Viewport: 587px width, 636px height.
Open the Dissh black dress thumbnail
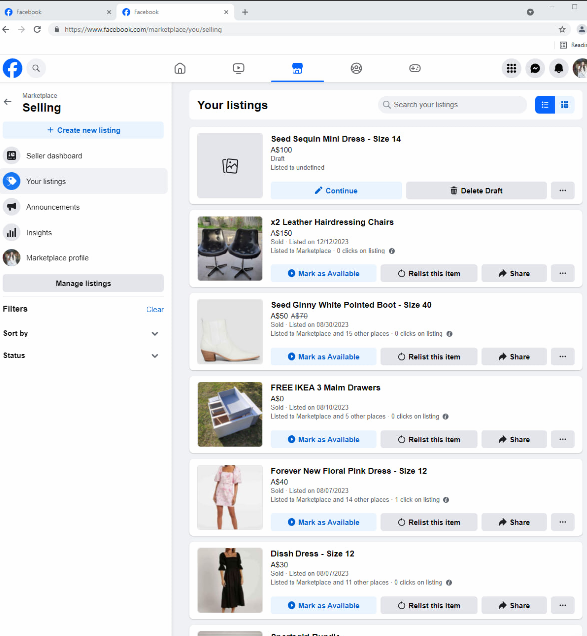point(230,580)
